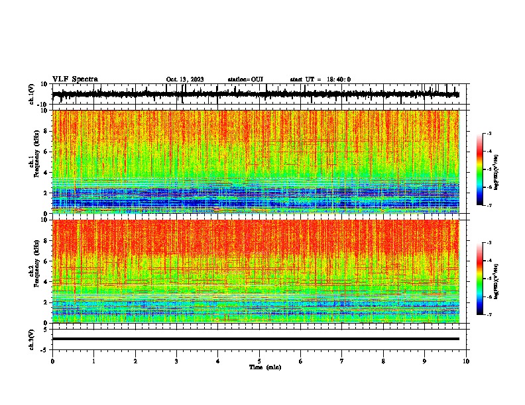Click time axis tick label "8"

coord(383,361)
